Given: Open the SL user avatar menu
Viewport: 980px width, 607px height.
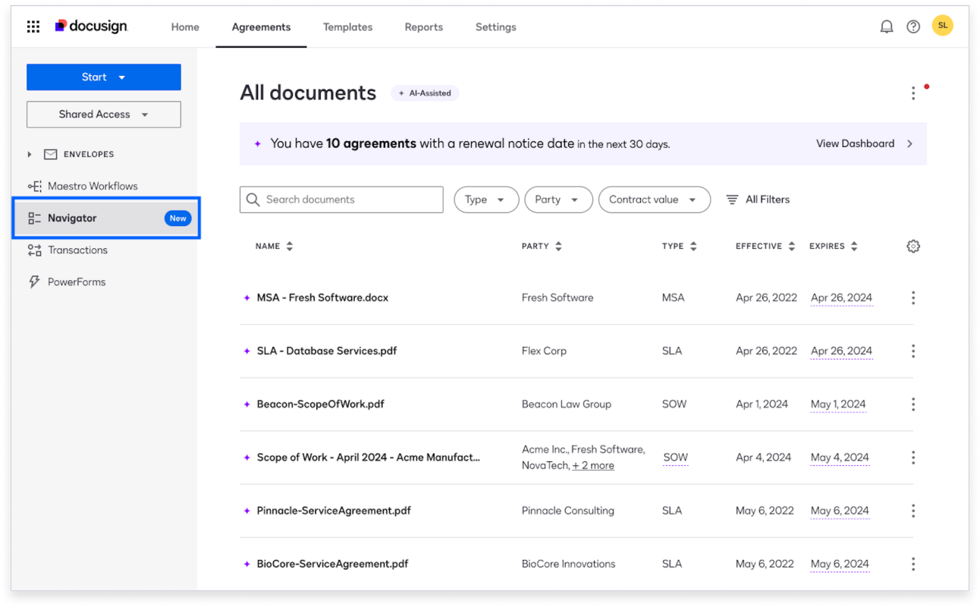Looking at the screenshot, I should click(x=942, y=25).
